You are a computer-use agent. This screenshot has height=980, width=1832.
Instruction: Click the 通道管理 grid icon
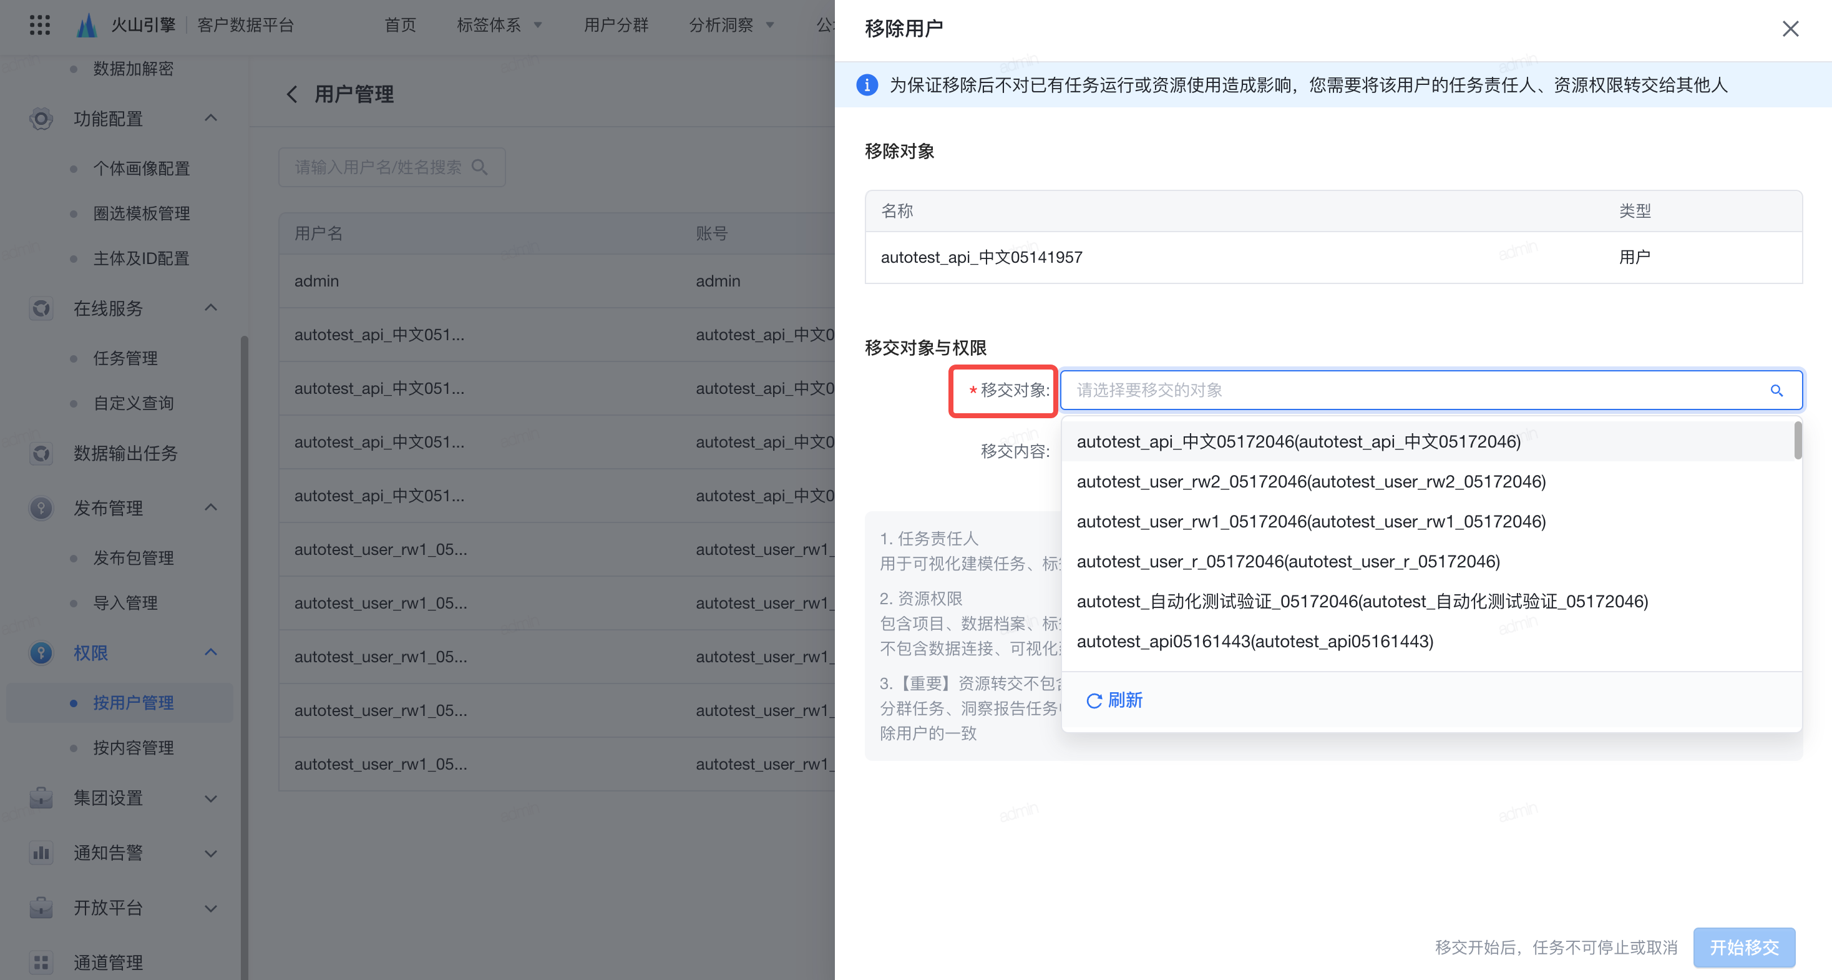click(41, 962)
